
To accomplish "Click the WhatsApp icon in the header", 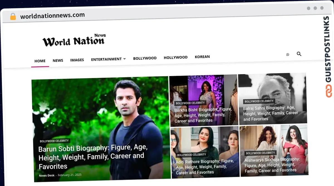I will [x=288, y=54].
